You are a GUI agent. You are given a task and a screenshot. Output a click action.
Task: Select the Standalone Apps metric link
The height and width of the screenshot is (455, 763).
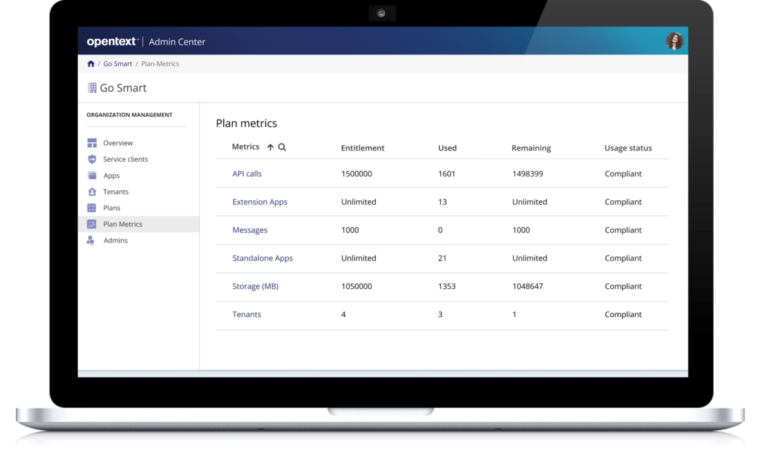coord(263,258)
